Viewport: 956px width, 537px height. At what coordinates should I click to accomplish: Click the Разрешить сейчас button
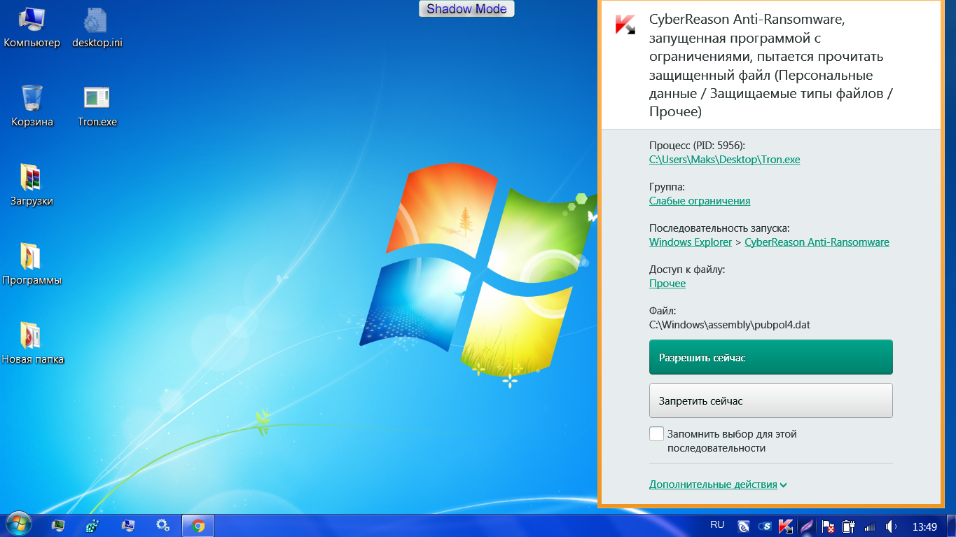(771, 357)
